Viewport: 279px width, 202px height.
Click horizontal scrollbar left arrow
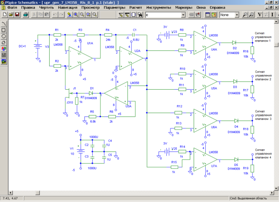pos(11,193)
